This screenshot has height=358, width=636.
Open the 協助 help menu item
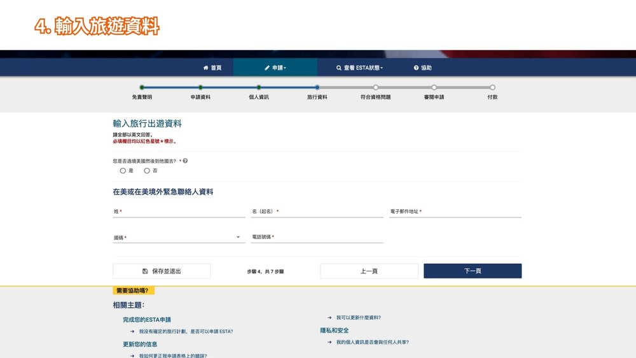[x=422, y=67]
